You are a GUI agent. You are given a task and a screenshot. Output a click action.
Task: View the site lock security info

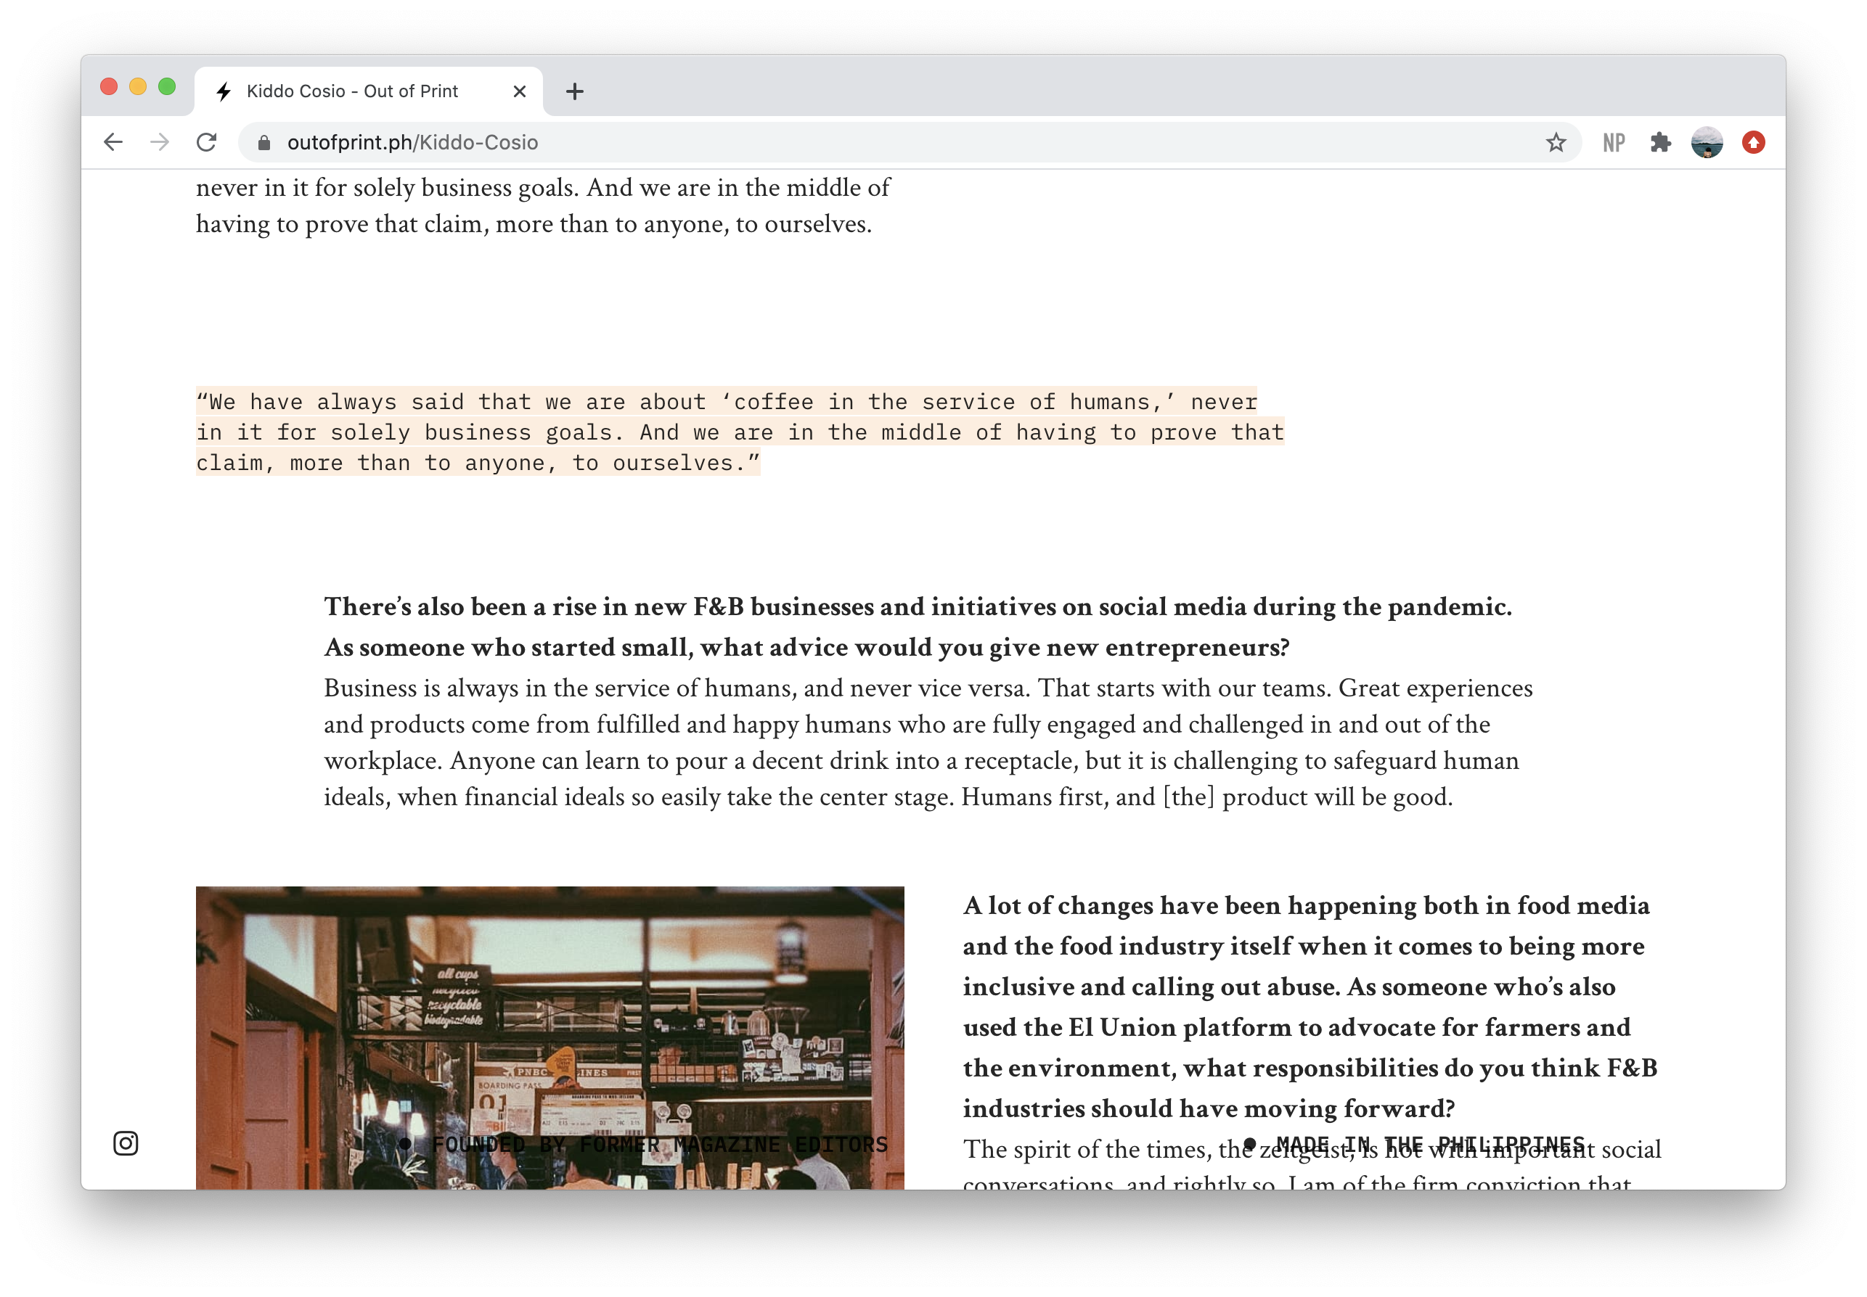pos(263,142)
